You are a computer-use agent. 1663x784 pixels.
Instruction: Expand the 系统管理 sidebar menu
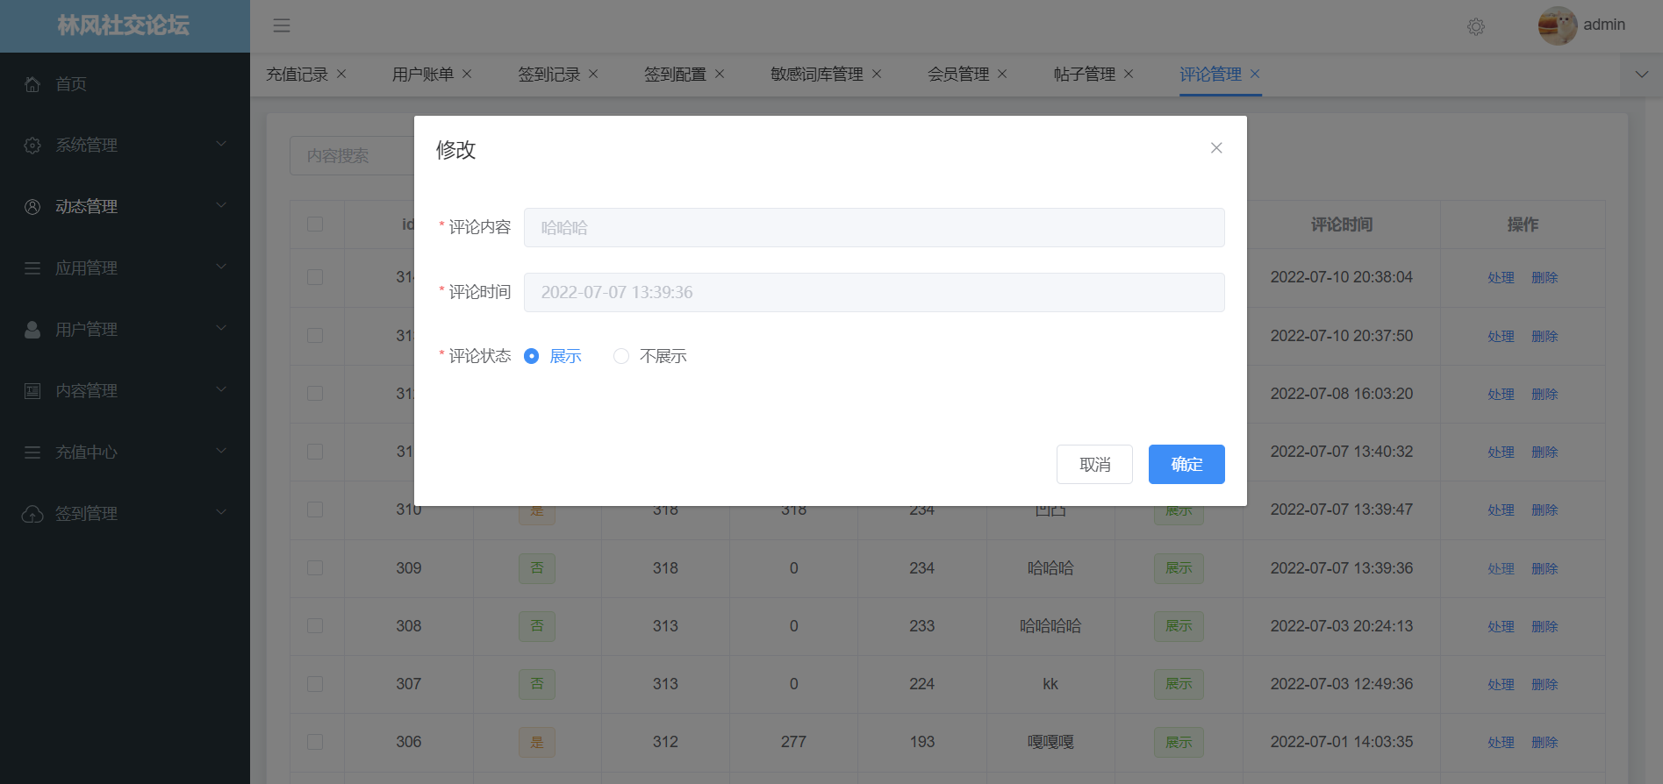pos(125,146)
